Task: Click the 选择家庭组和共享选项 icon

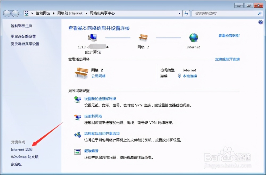Action: click(x=77, y=135)
